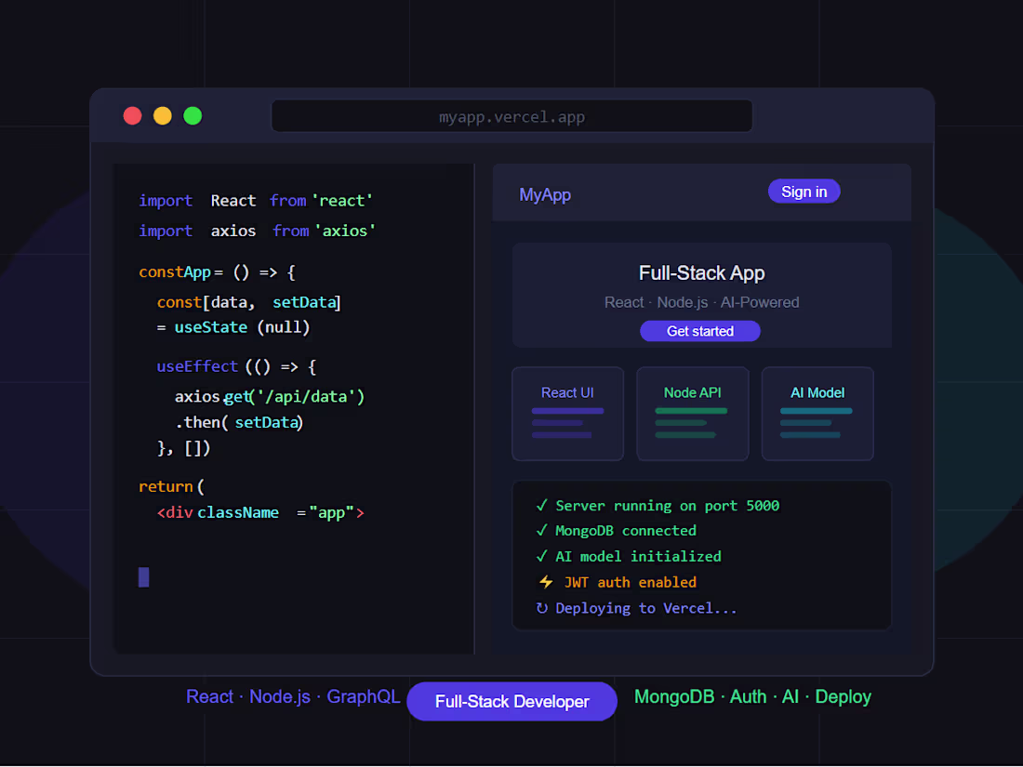
Task: Click the checkmark beside MongoDB connected
Action: pyautogui.click(x=541, y=530)
